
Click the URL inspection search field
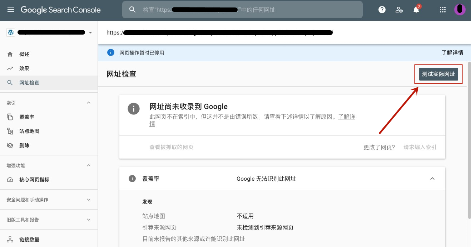(242, 10)
